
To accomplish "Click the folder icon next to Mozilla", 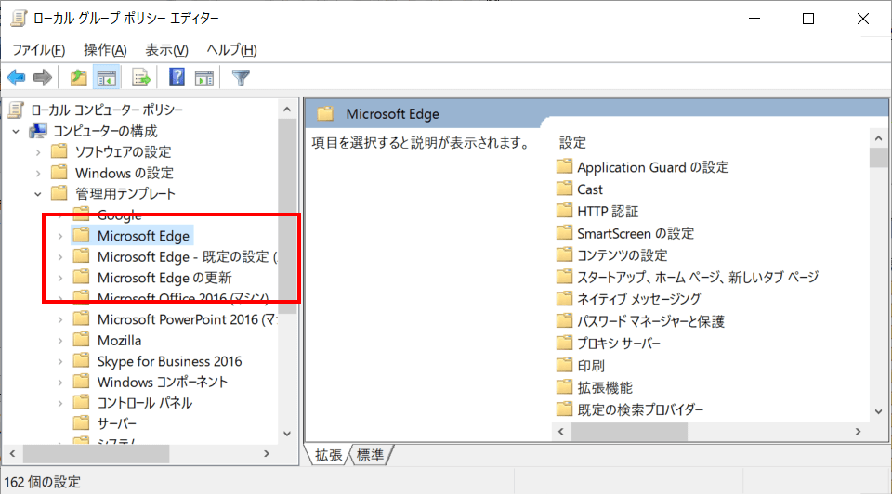I will click(x=82, y=340).
